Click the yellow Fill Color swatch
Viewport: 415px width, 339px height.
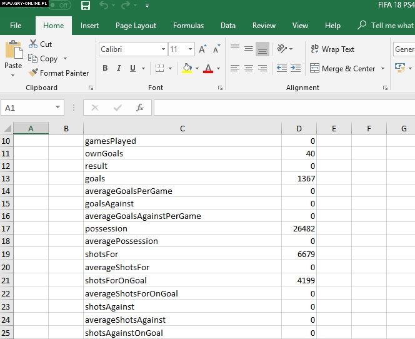coord(187,68)
